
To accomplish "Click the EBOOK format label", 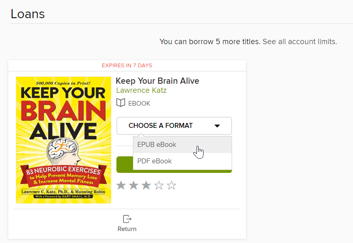I will [139, 103].
